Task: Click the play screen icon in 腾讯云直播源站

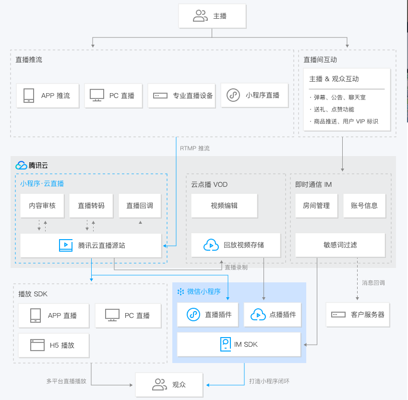Action: point(66,245)
